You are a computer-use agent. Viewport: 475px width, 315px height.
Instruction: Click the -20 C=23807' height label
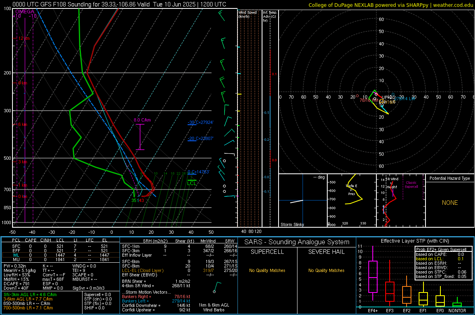(x=200, y=138)
